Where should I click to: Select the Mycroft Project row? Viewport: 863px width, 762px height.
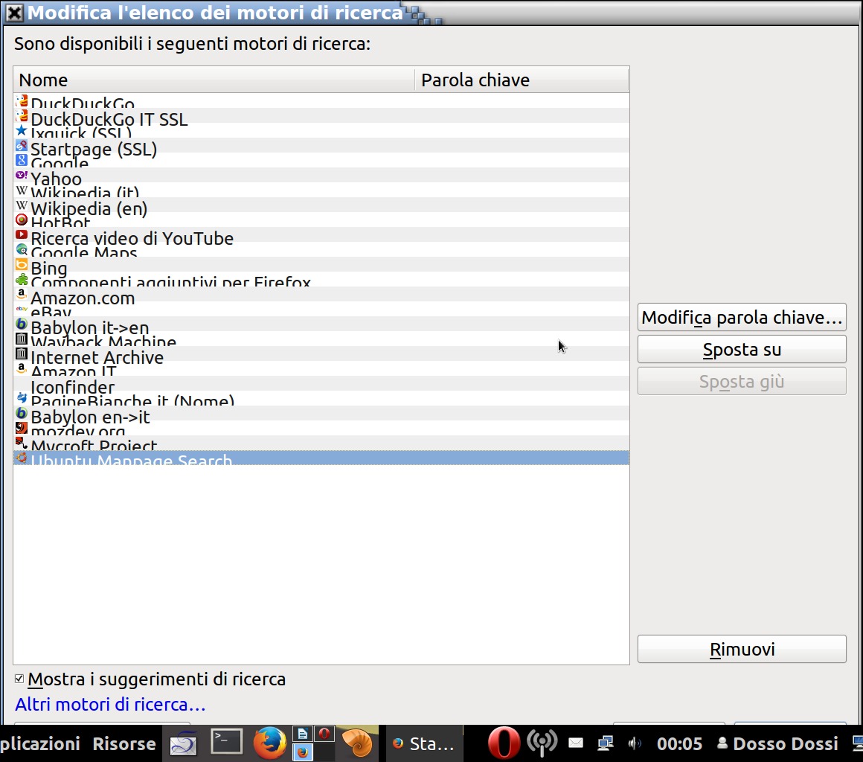[321, 443]
